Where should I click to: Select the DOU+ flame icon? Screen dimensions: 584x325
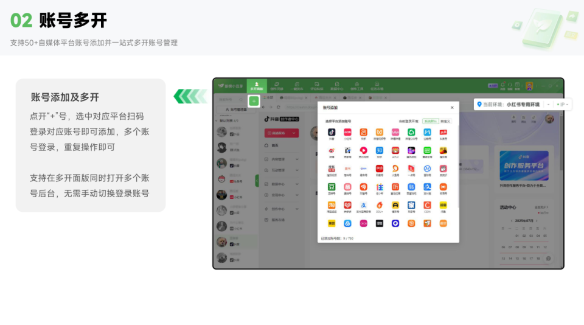(380, 205)
